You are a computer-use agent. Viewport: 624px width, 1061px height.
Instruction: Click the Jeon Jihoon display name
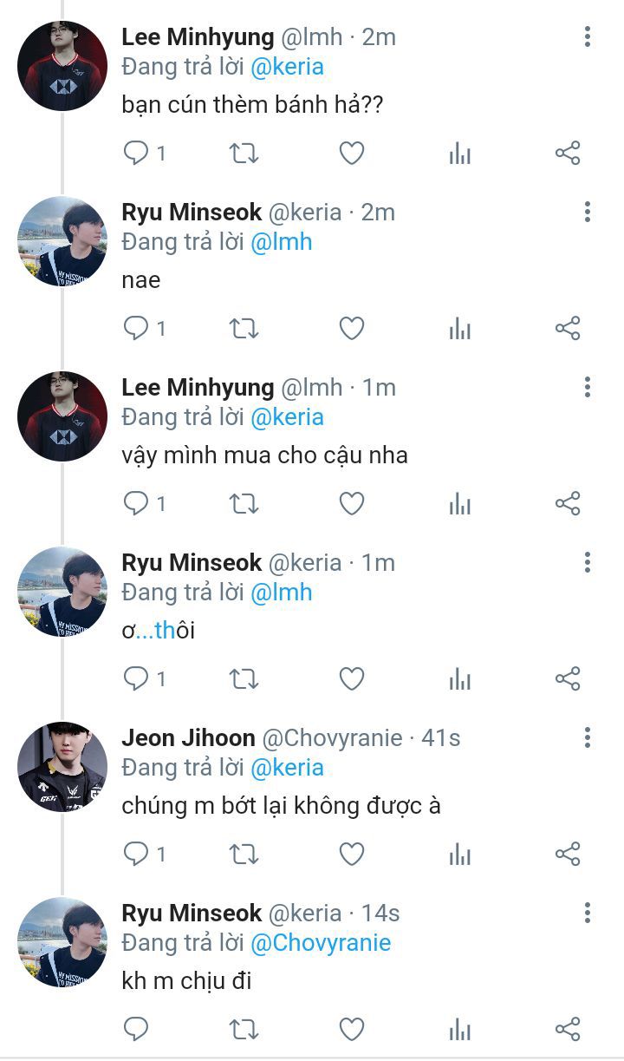point(188,738)
